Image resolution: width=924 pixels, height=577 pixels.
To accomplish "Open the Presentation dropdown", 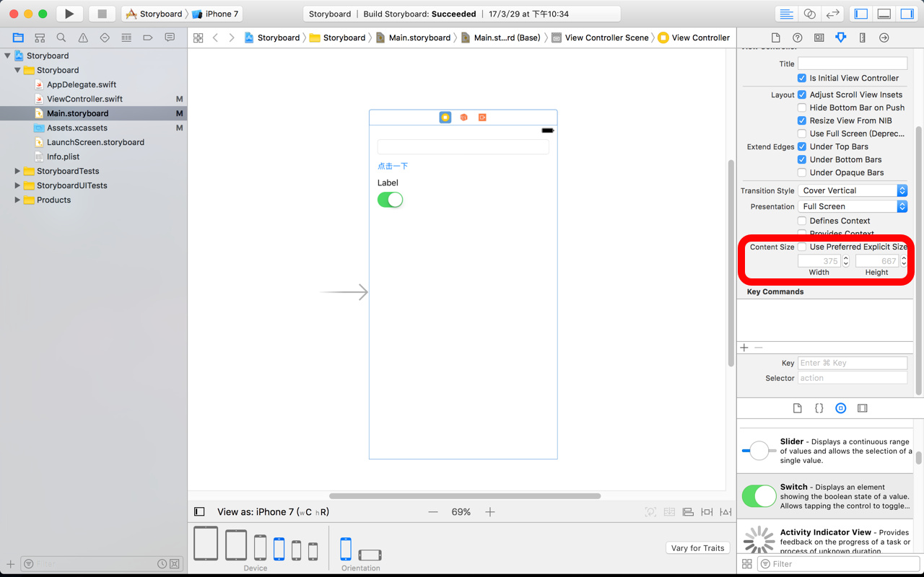I will tap(853, 206).
